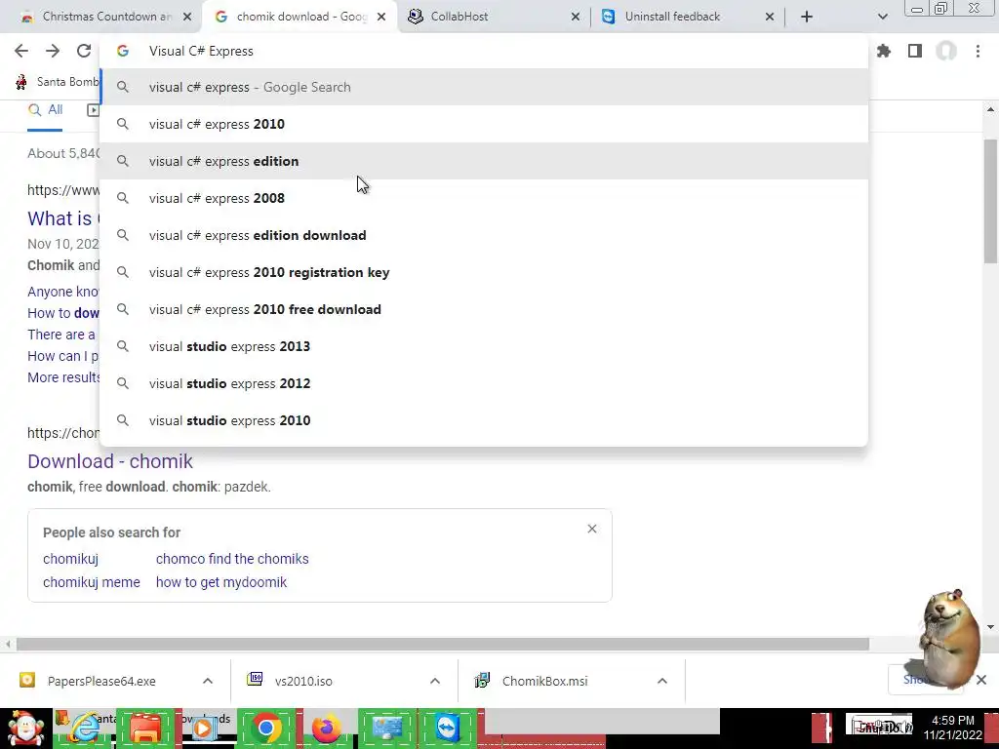Screen dimensions: 999x749
Task: Select suggestion visual studio express 2013
Action: click(x=484, y=346)
